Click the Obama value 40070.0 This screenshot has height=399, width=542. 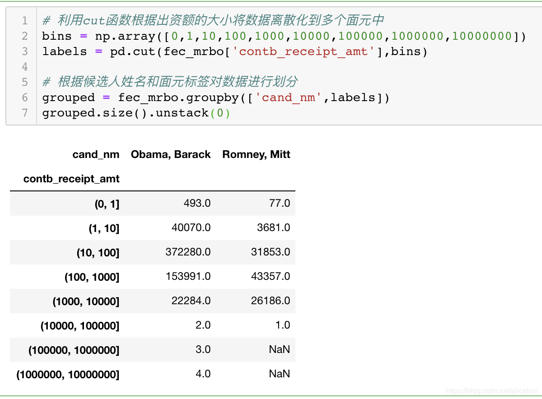(191, 228)
